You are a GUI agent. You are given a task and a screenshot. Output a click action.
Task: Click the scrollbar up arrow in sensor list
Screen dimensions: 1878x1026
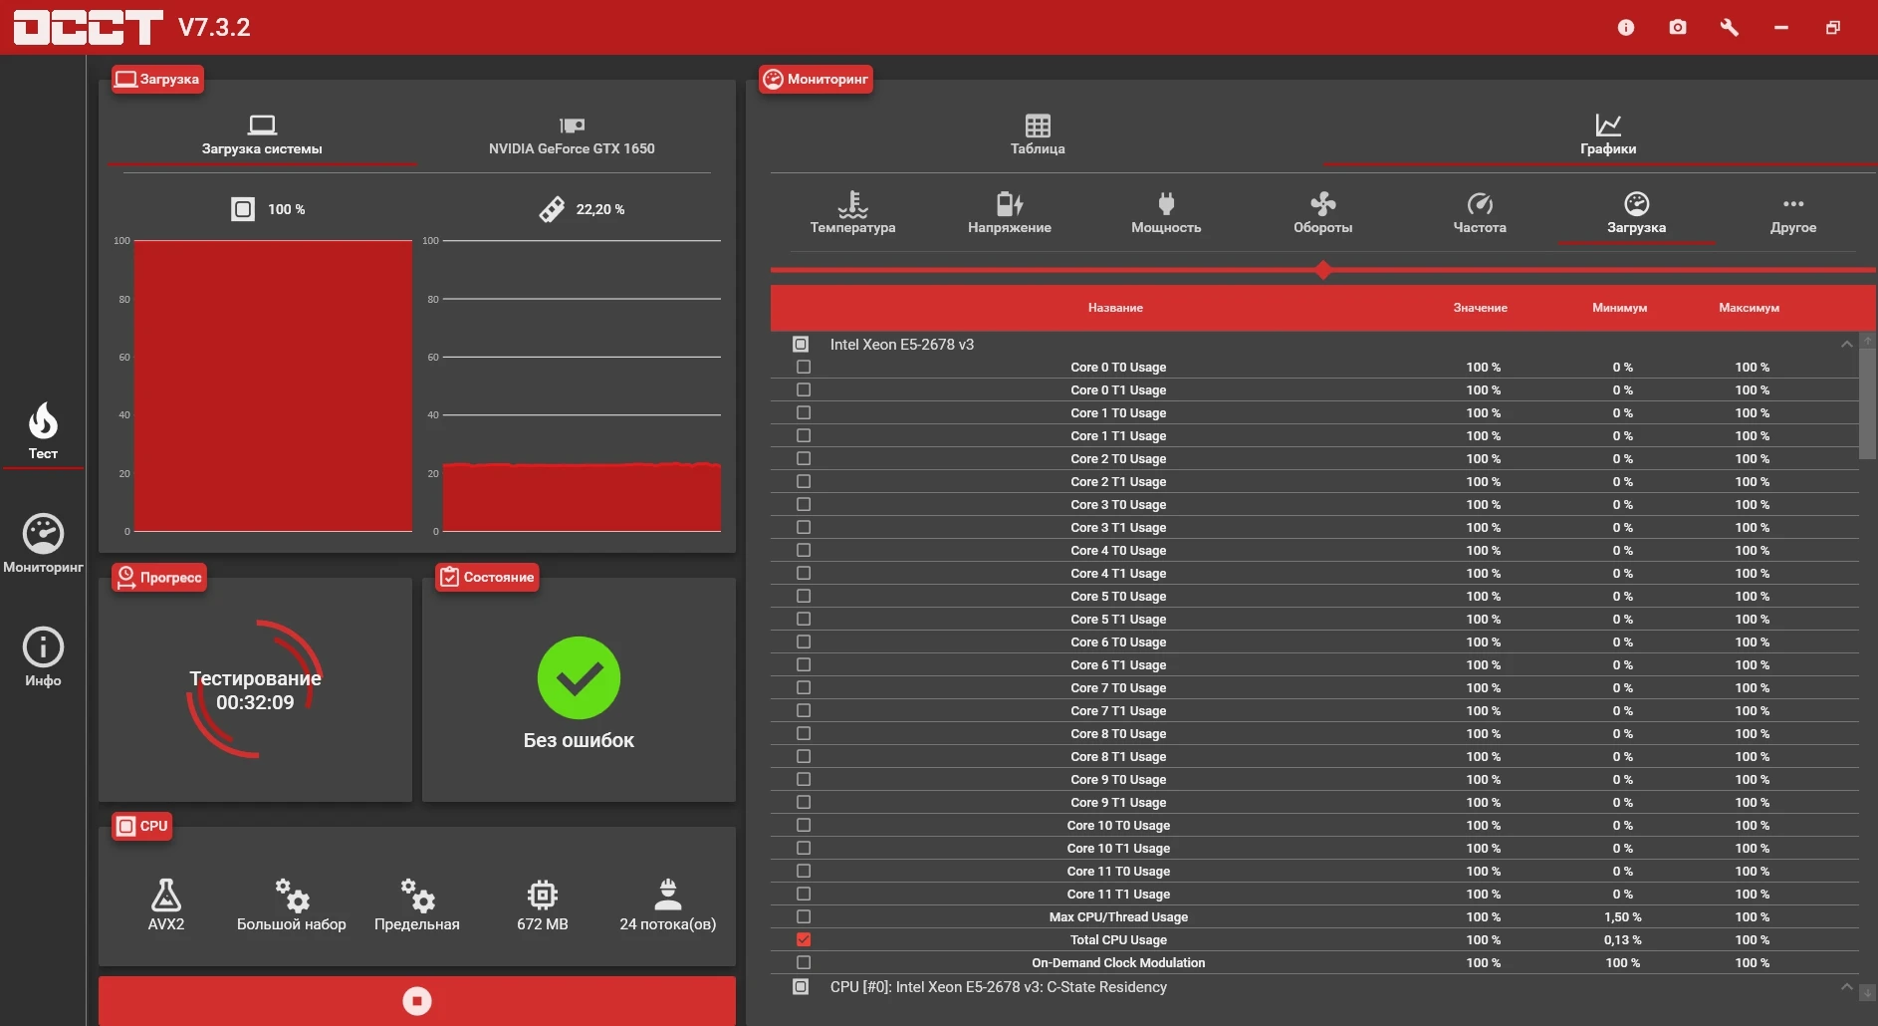pos(1868,340)
